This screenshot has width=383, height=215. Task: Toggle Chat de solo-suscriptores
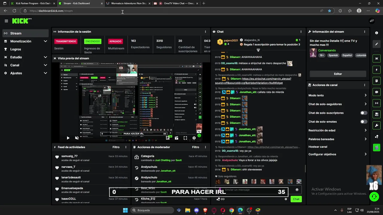point(364,113)
